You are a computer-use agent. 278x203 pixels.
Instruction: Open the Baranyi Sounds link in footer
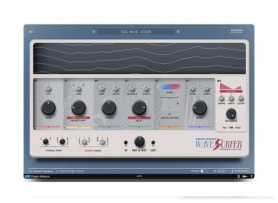41,171
